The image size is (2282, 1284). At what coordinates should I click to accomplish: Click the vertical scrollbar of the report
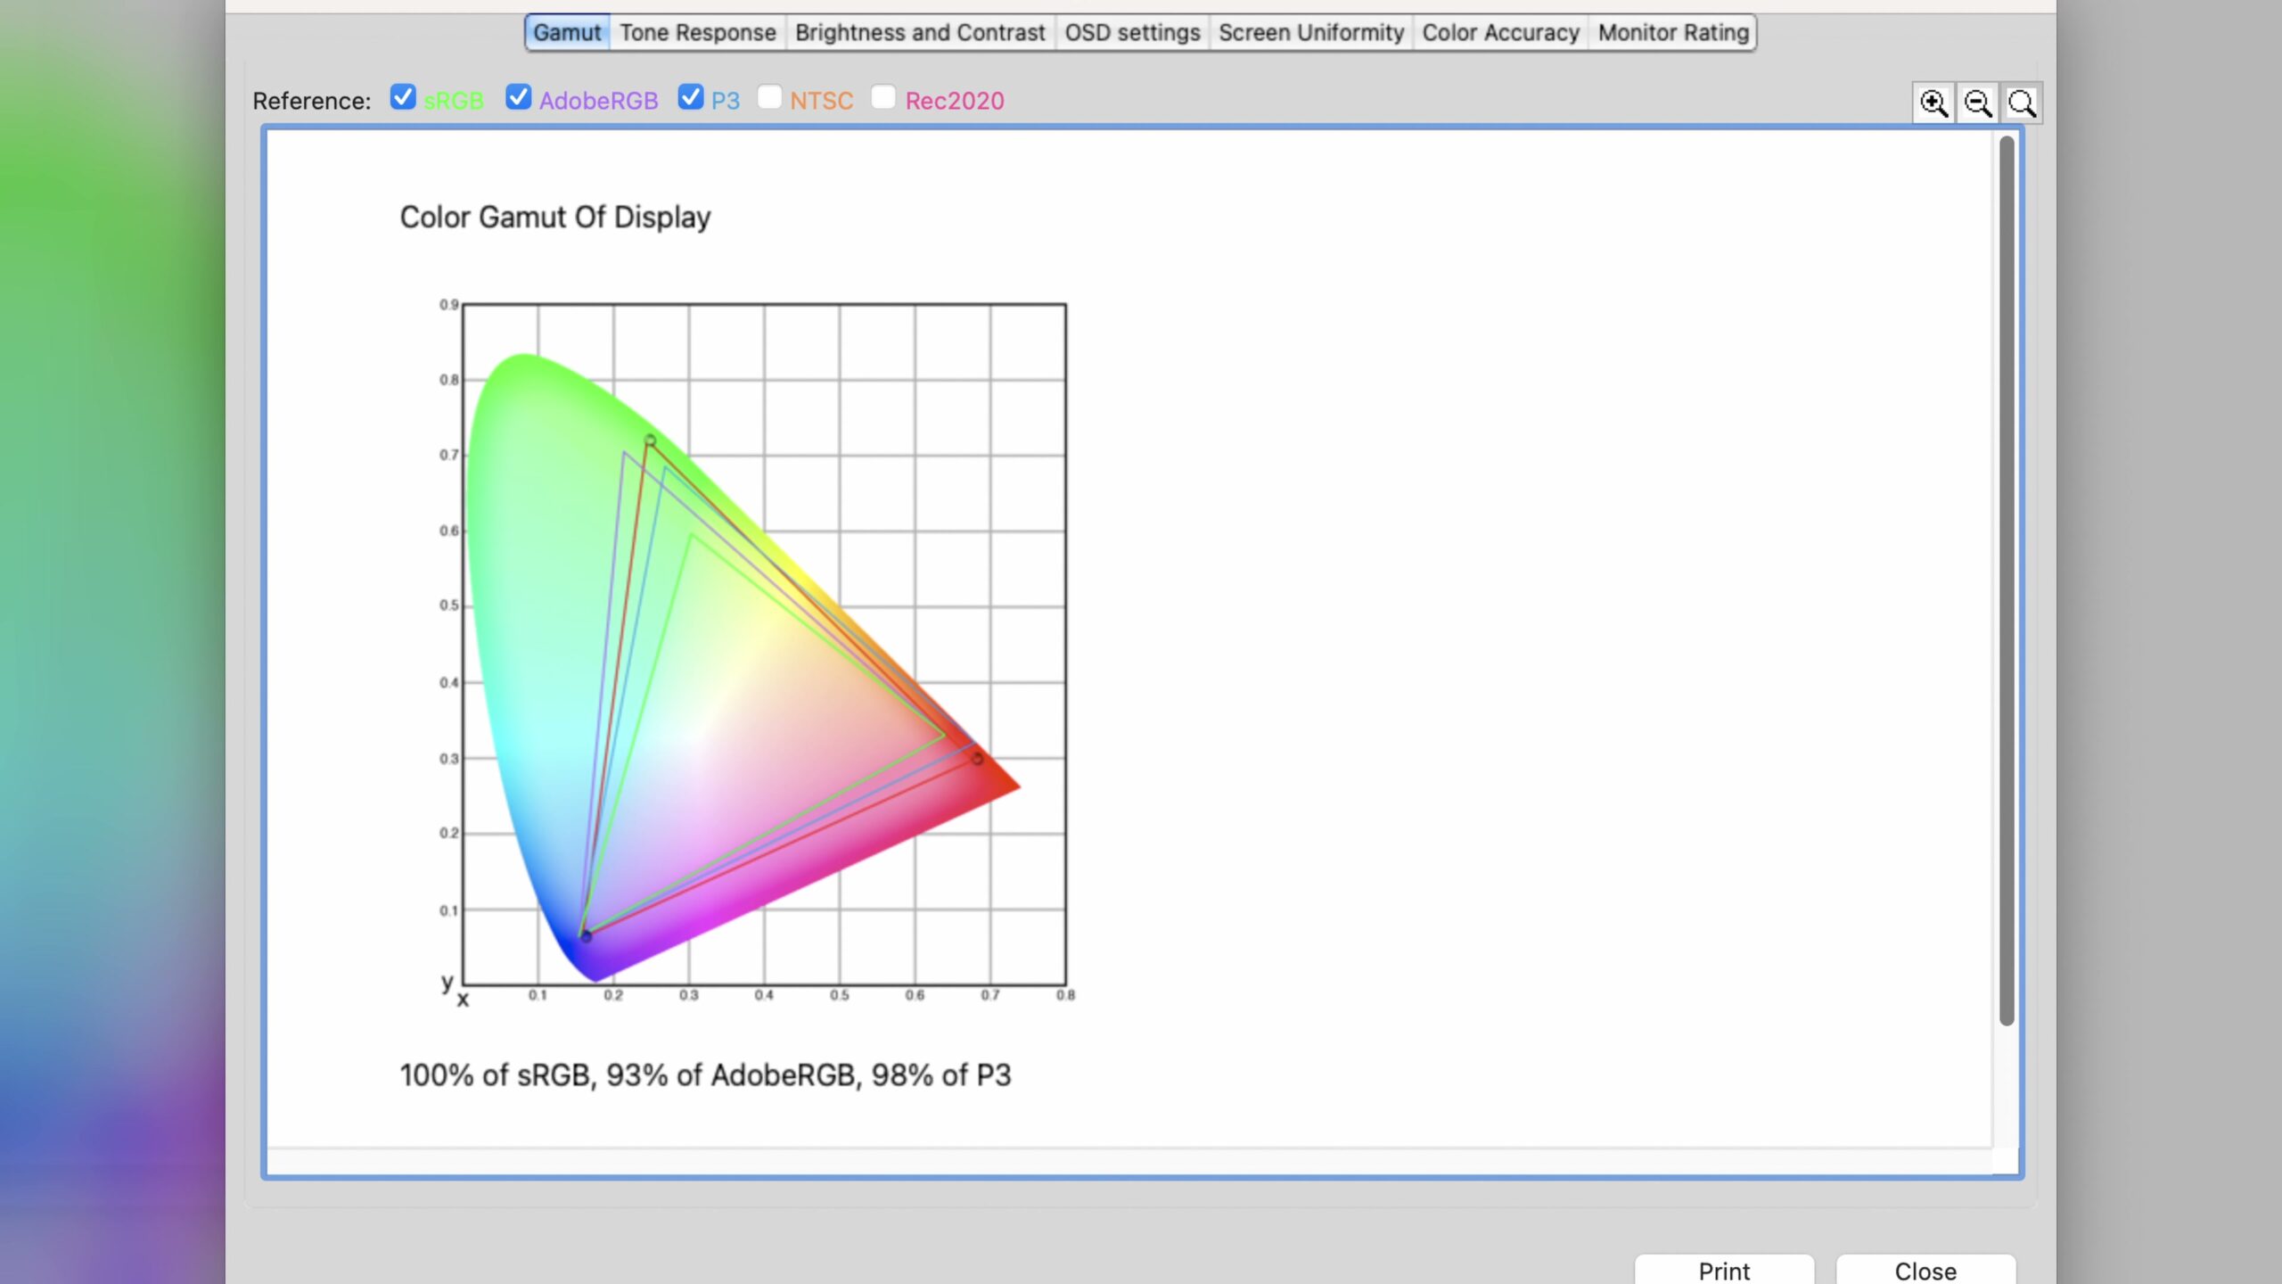(2007, 580)
